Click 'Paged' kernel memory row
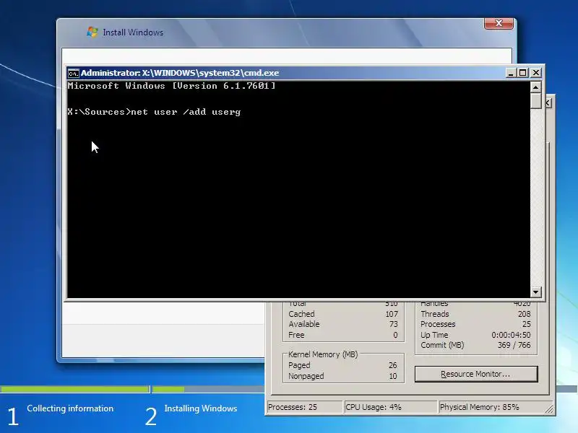 [342, 365]
